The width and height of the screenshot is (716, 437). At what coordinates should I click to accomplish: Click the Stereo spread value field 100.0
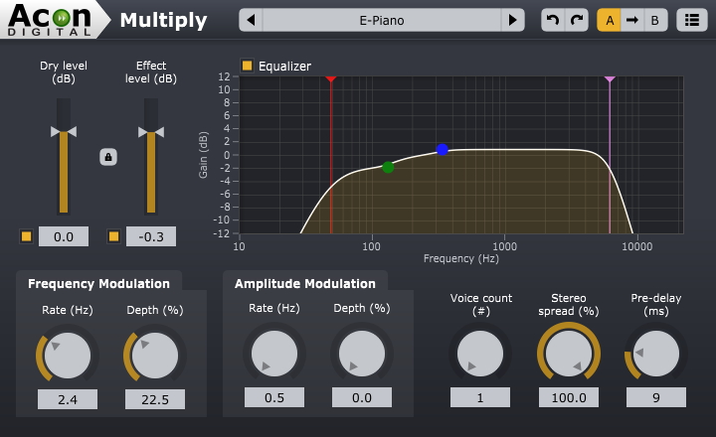(x=569, y=398)
